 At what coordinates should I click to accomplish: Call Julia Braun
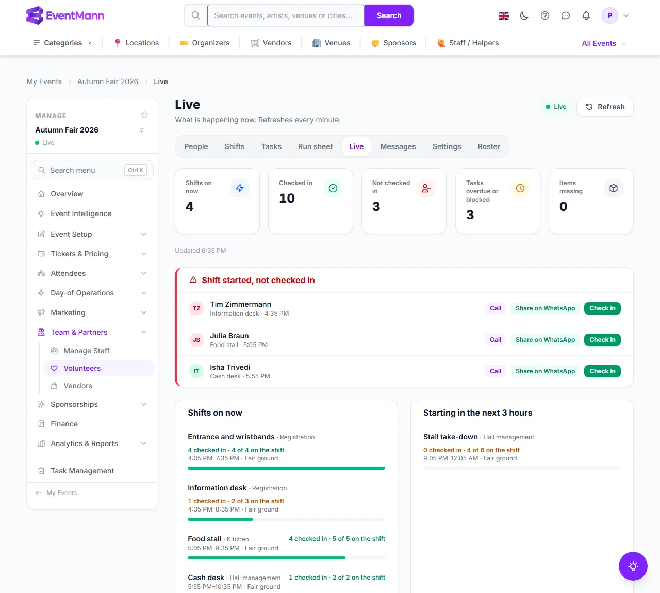coord(496,340)
